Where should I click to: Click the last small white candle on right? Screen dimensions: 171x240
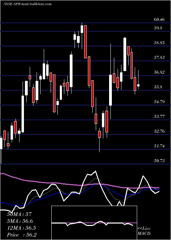pyautogui.click(x=138, y=85)
